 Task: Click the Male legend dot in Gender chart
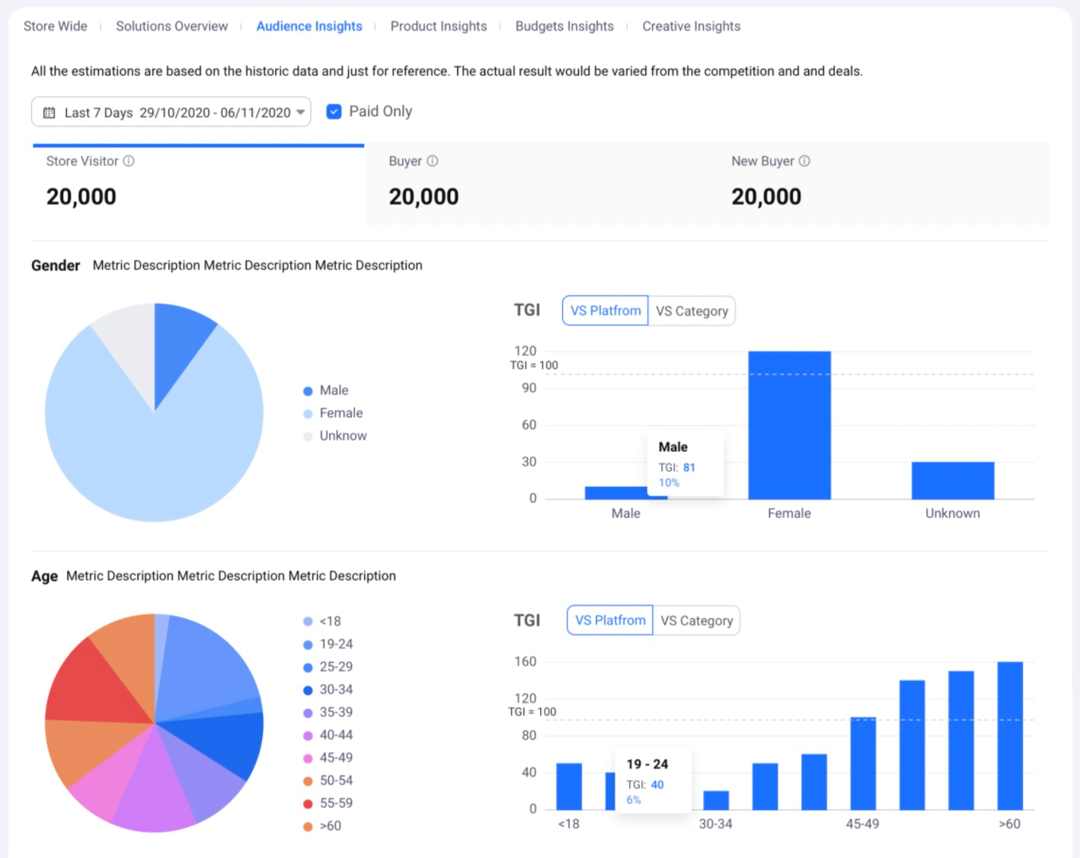pyautogui.click(x=308, y=390)
